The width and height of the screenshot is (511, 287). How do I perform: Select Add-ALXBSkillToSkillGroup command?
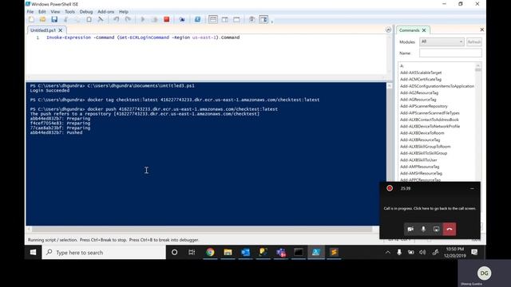423,153
